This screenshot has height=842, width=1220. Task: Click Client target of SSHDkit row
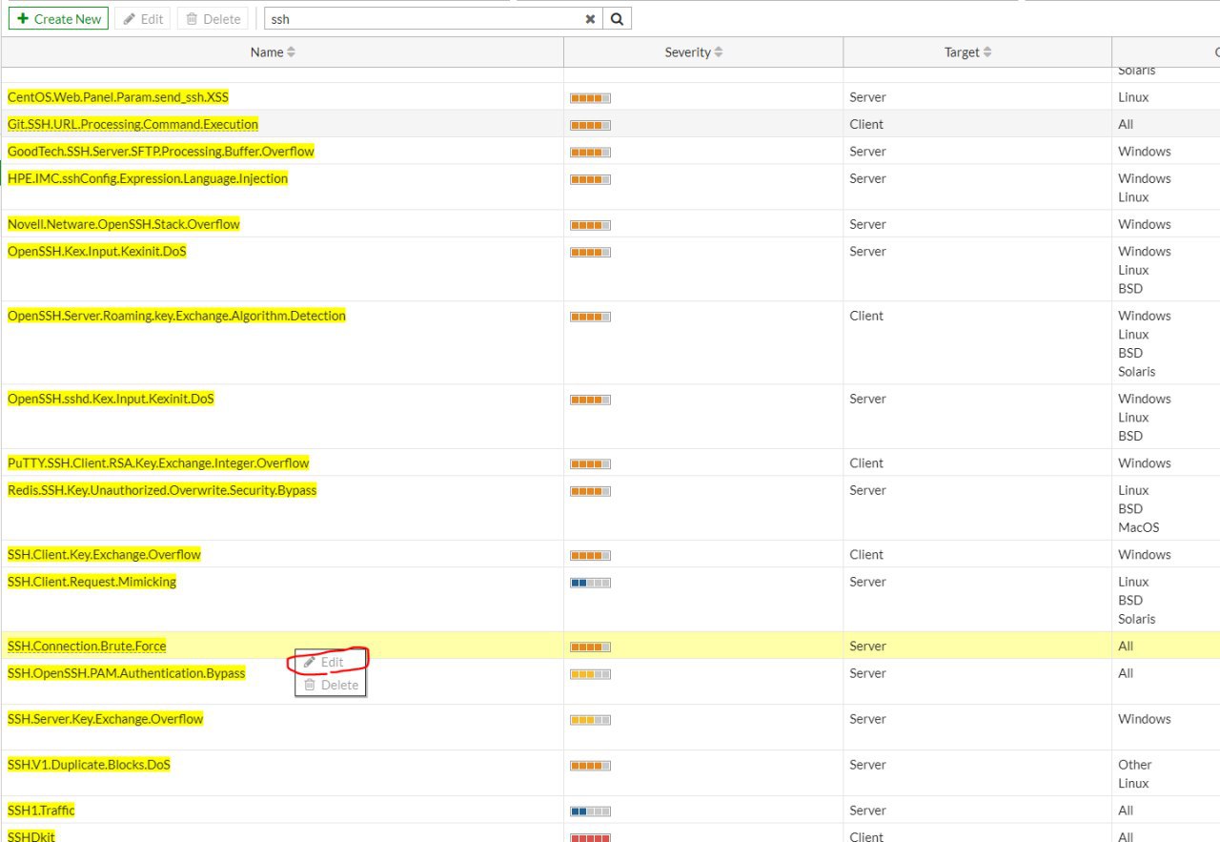[866, 836]
